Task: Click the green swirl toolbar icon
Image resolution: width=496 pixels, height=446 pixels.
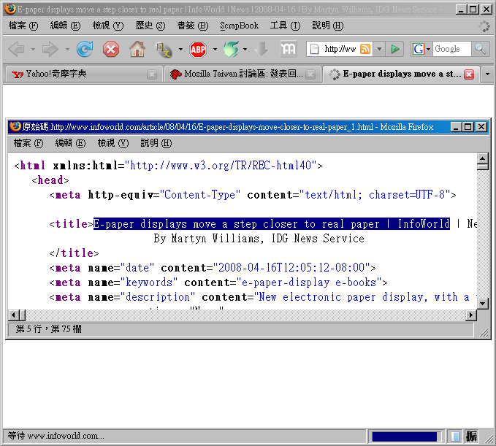Action: 231,50
